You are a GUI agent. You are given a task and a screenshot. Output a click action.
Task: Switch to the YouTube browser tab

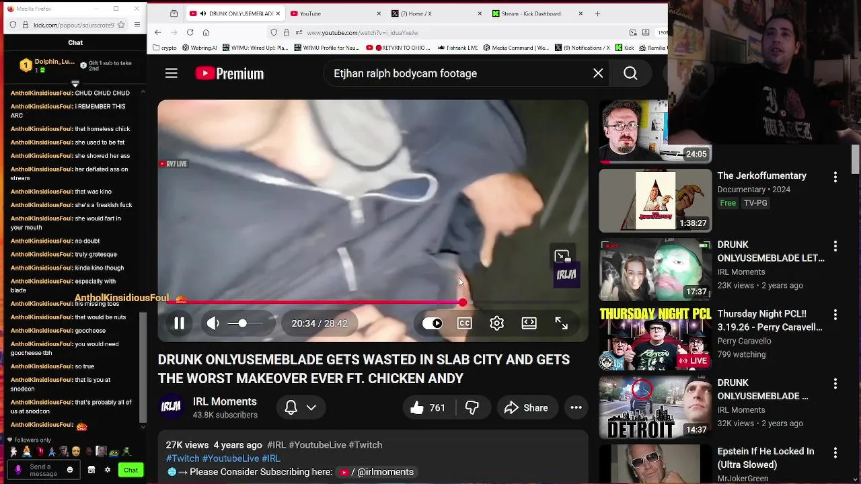pyautogui.click(x=334, y=13)
